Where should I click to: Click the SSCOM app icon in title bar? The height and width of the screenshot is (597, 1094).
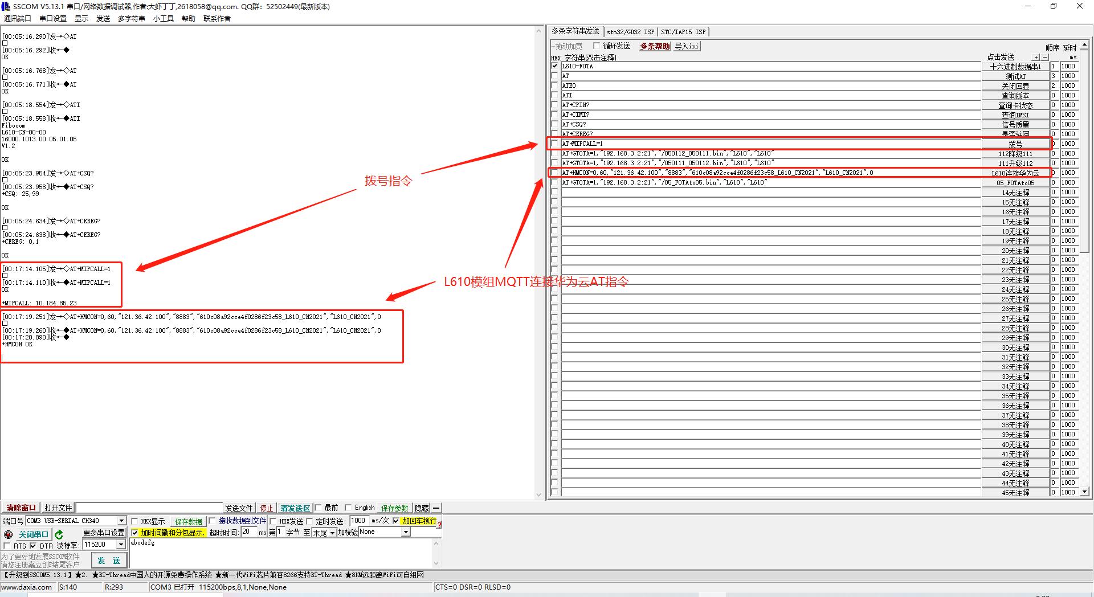tap(6, 6)
